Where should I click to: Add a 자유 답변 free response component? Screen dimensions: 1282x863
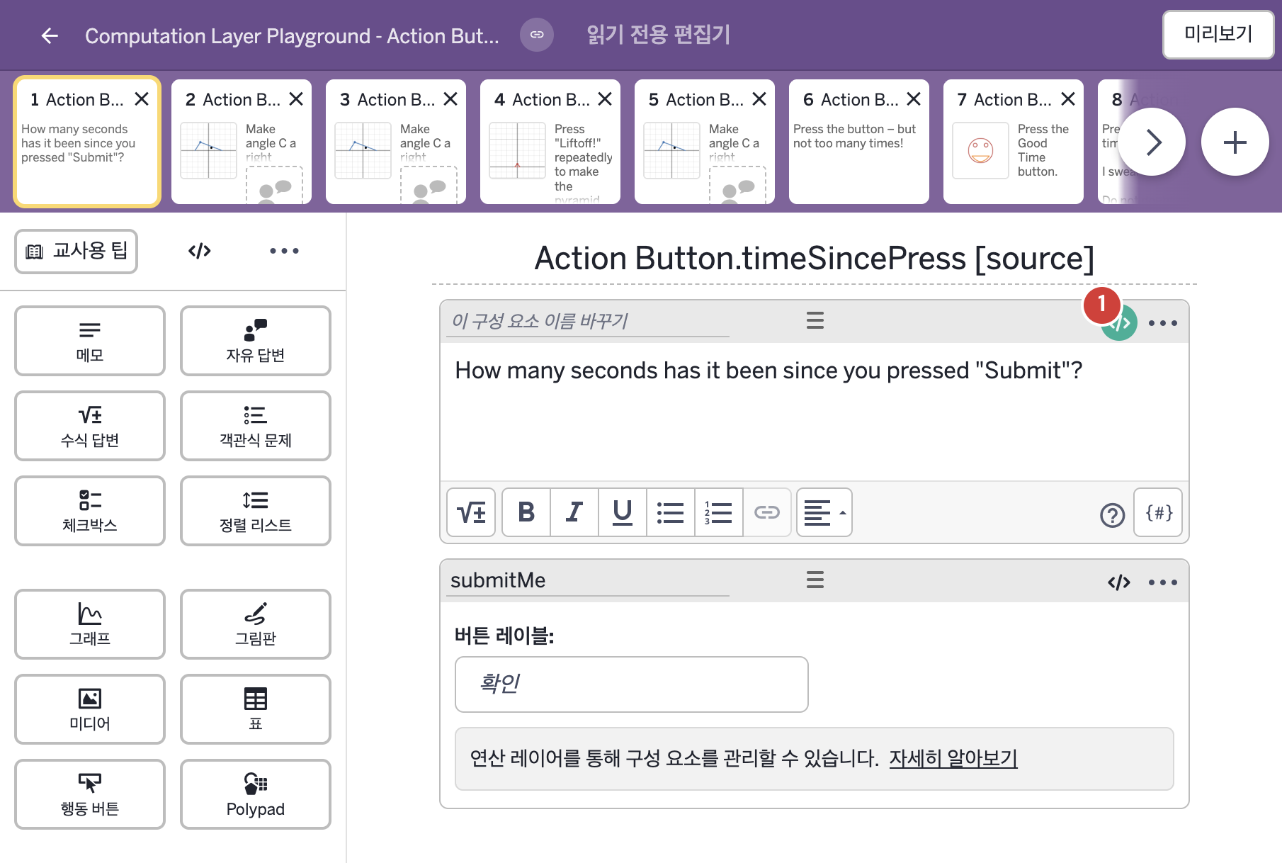click(x=256, y=341)
